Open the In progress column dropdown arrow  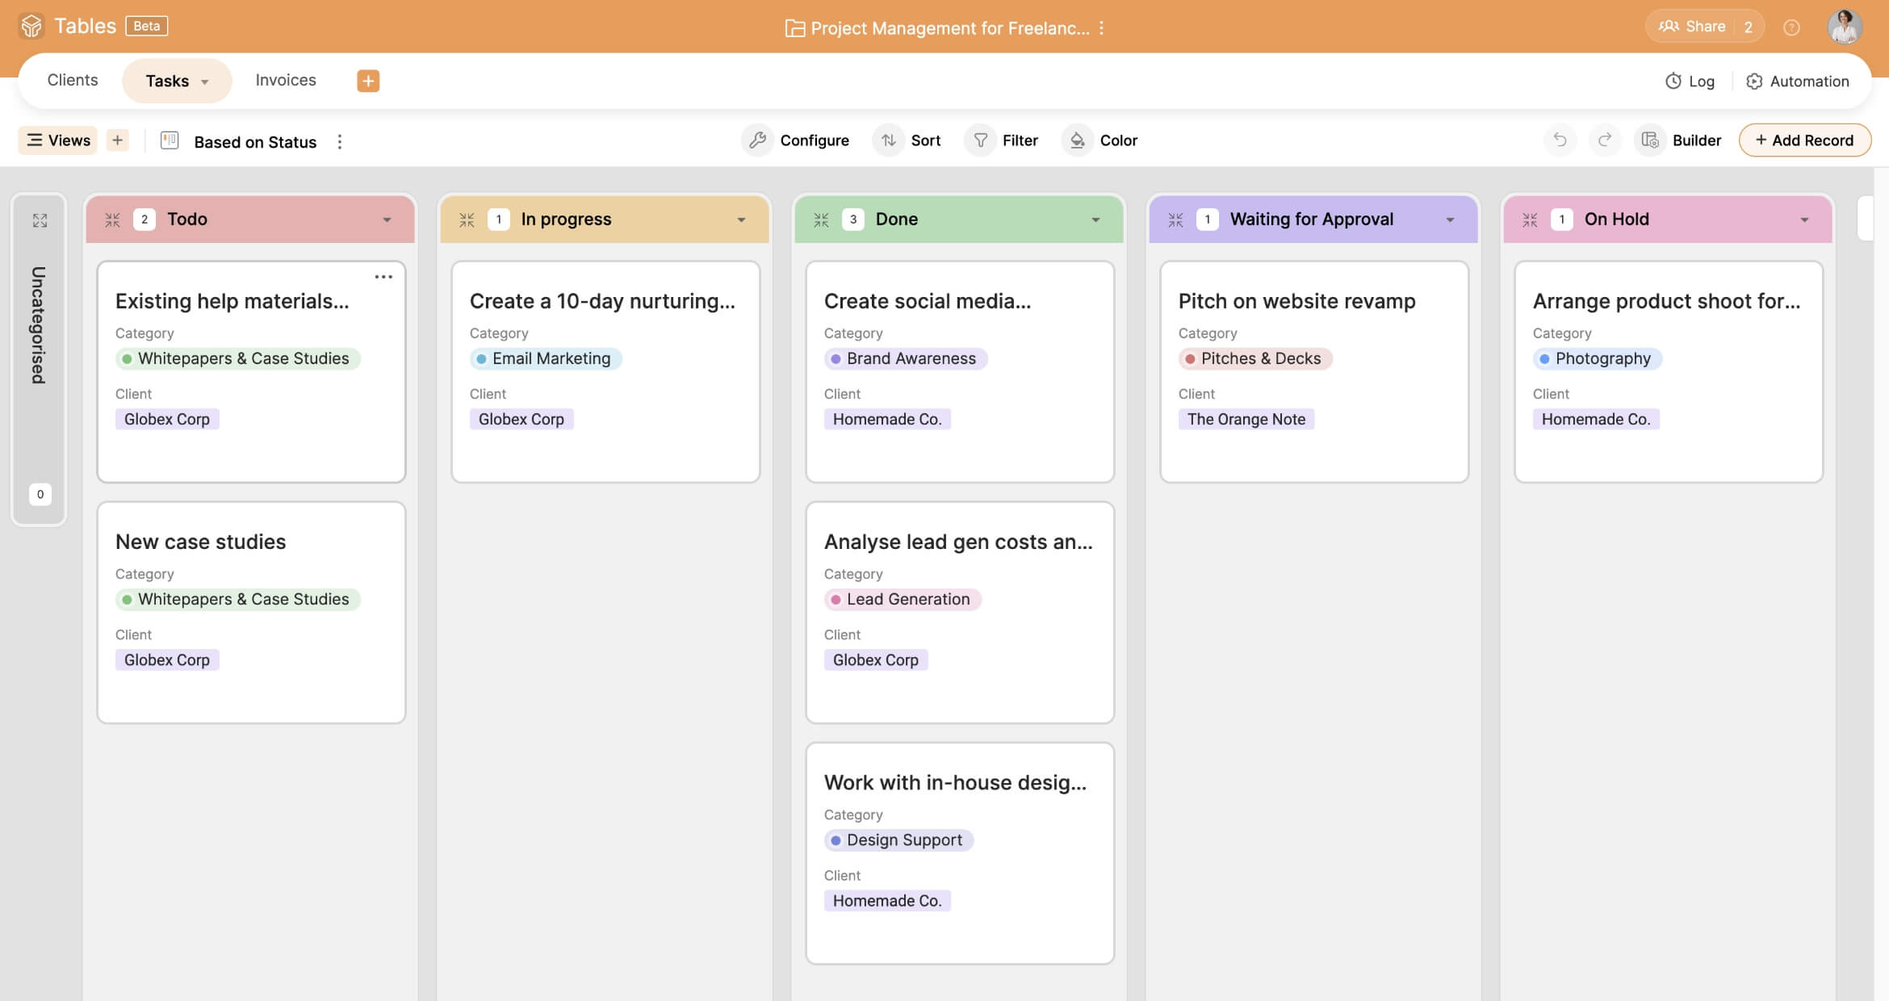tap(741, 220)
